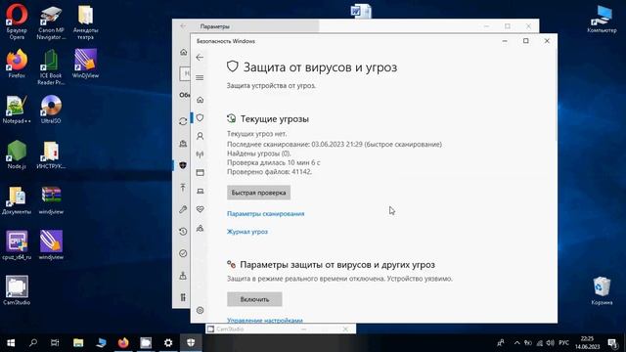
Task: Select Документы folder desktop icon
Action: [17, 200]
